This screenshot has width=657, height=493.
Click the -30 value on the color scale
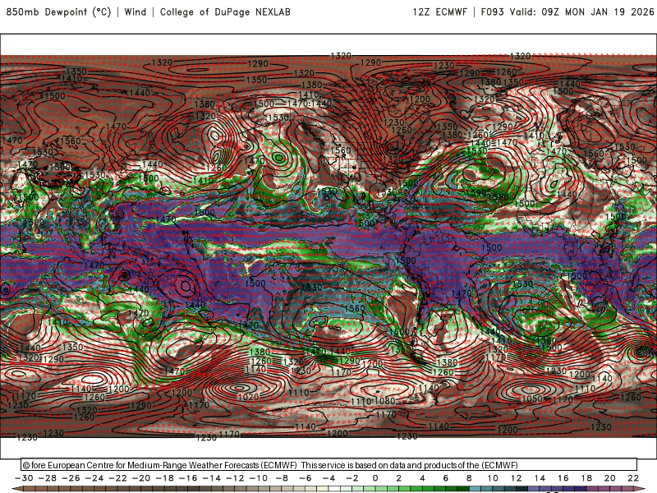[25, 478]
